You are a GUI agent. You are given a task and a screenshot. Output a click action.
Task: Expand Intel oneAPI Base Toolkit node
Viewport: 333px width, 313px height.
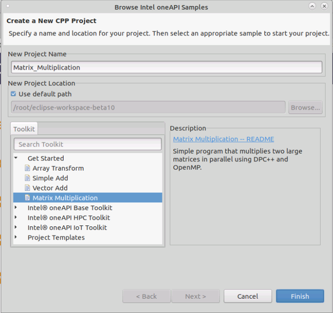point(16,208)
